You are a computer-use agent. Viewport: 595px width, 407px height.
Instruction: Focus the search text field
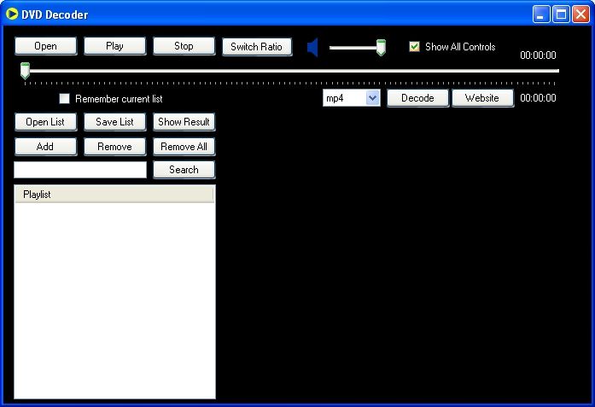tap(80, 170)
